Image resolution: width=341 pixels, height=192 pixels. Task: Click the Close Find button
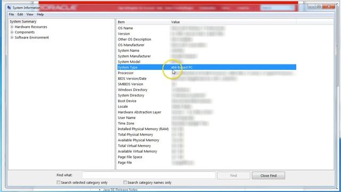(x=269, y=175)
